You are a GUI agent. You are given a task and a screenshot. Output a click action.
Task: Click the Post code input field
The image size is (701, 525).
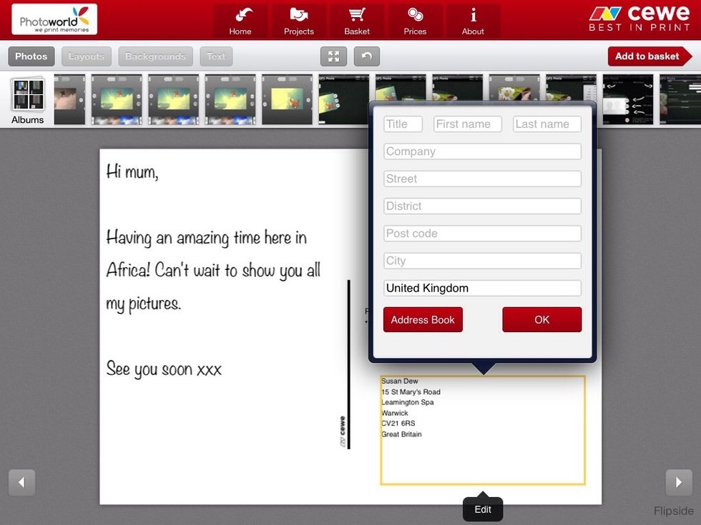pos(482,234)
